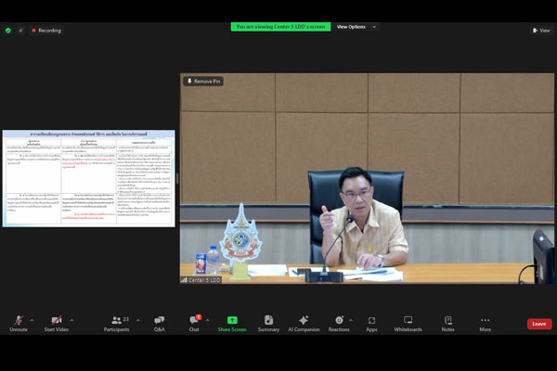Open the Apps panel
The width and height of the screenshot is (557, 371).
click(371, 321)
